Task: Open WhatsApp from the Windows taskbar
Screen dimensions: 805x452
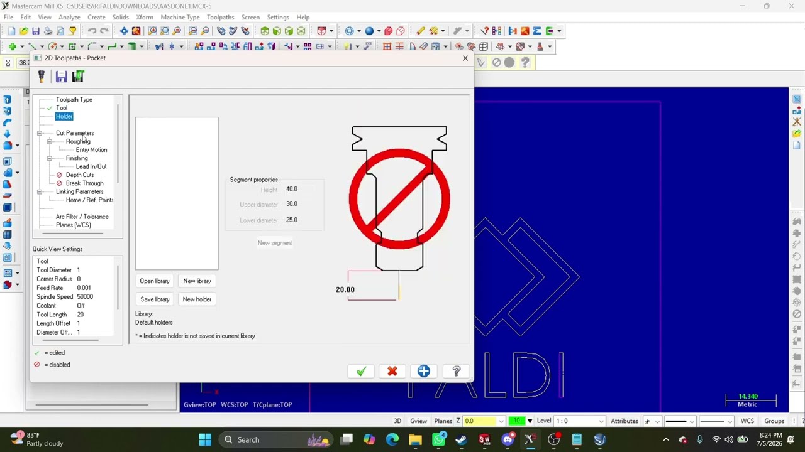Action: [x=438, y=439]
